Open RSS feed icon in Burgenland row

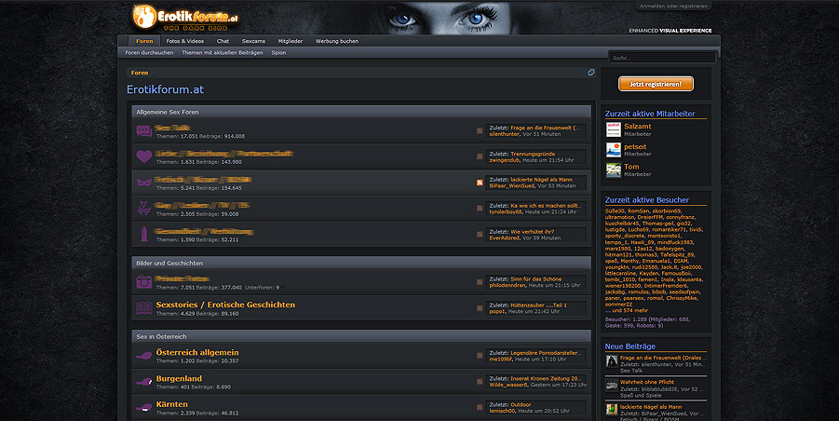(x=480, y=381)
